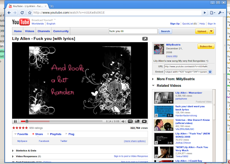Click the browser forward arrow
The image size is (230, 164).
(x=15, y=13)
